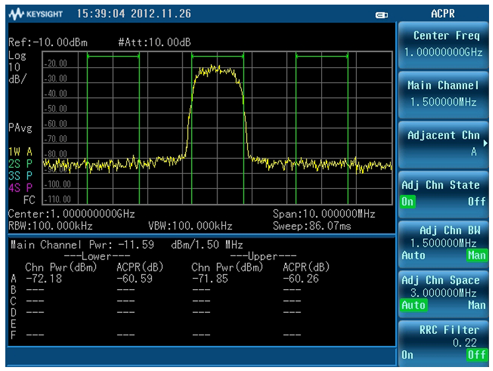The width and height of the screenshot is (493, 371).
Task: Click upper ACPR value -60.26
Action: pos(301,279)
